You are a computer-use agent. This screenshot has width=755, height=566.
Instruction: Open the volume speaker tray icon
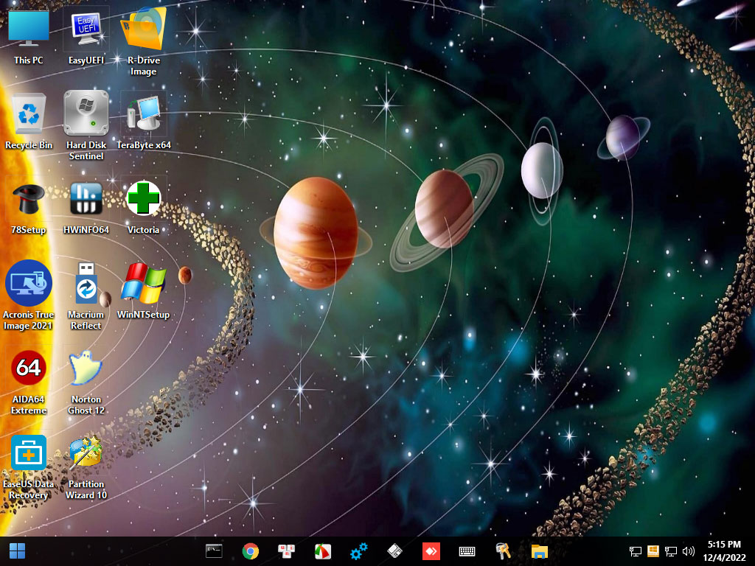(689, 551)
